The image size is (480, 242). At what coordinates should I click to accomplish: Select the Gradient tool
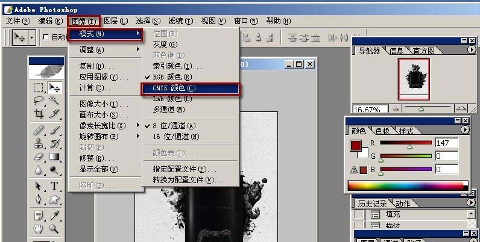click(54, 157)
